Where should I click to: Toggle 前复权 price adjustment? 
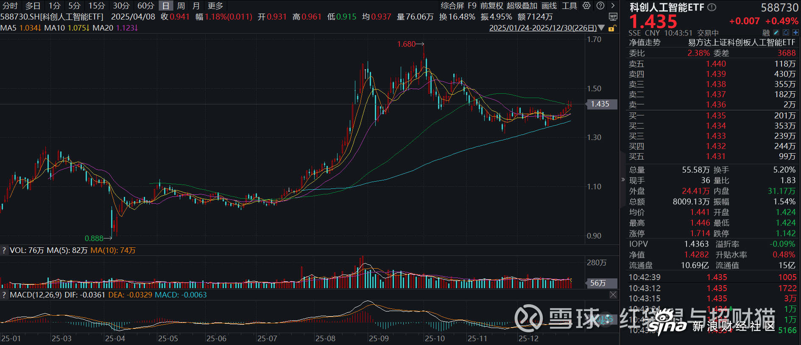coord(491,6)
